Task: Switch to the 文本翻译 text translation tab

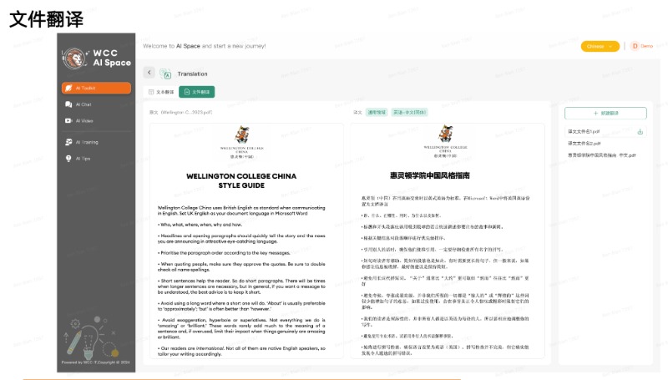Action: click(161, 92)
